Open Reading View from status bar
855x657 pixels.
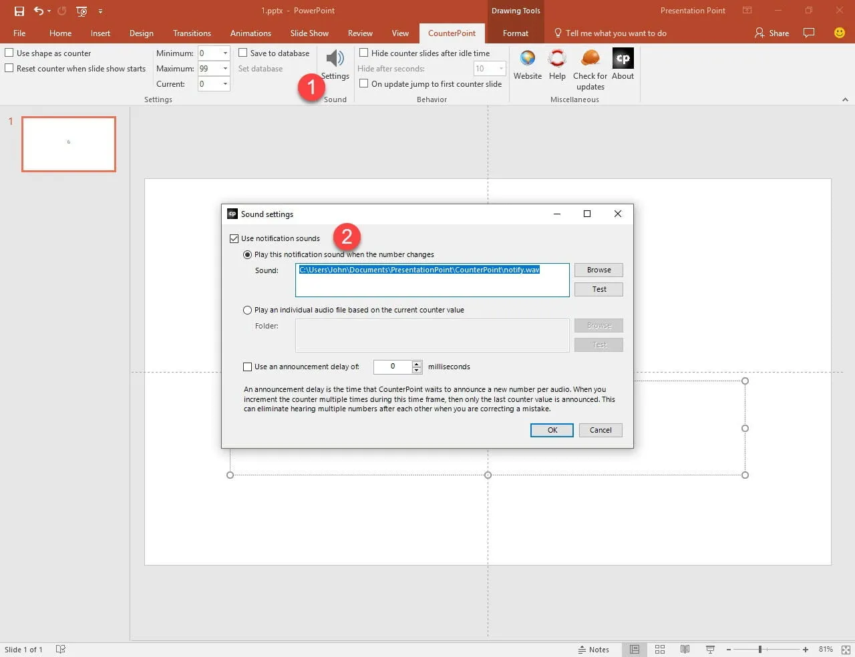click(685, 649)
